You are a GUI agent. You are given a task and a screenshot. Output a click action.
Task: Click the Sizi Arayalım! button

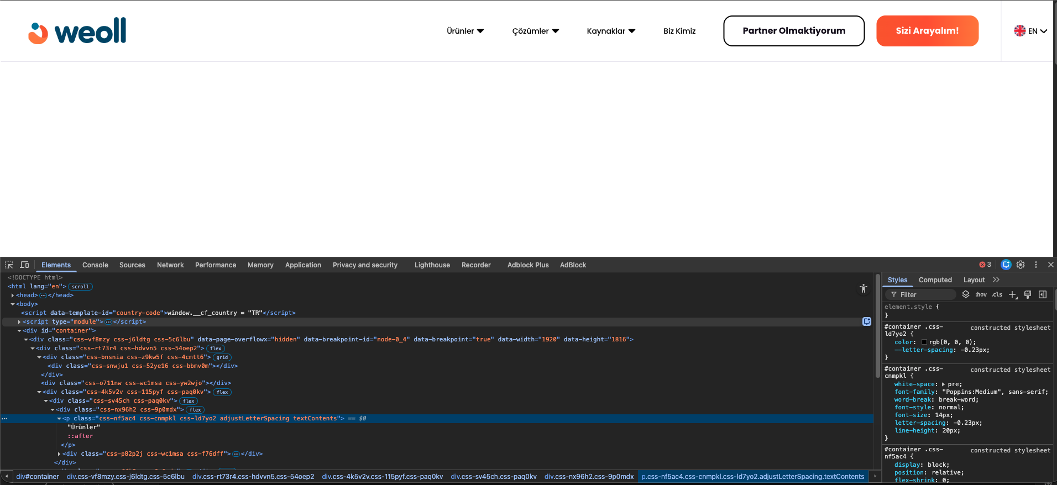pos(927,31)
